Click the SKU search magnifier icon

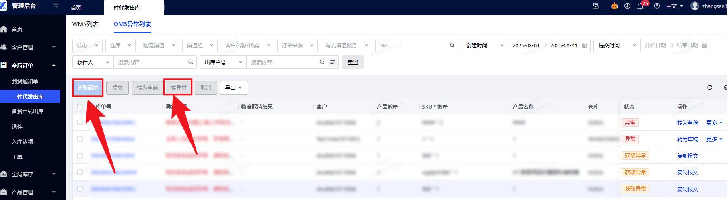(x=452, y=45)
